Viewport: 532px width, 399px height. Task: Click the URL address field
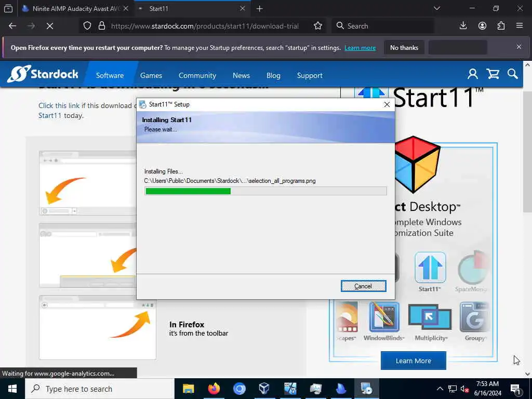[x=205, y=26]
